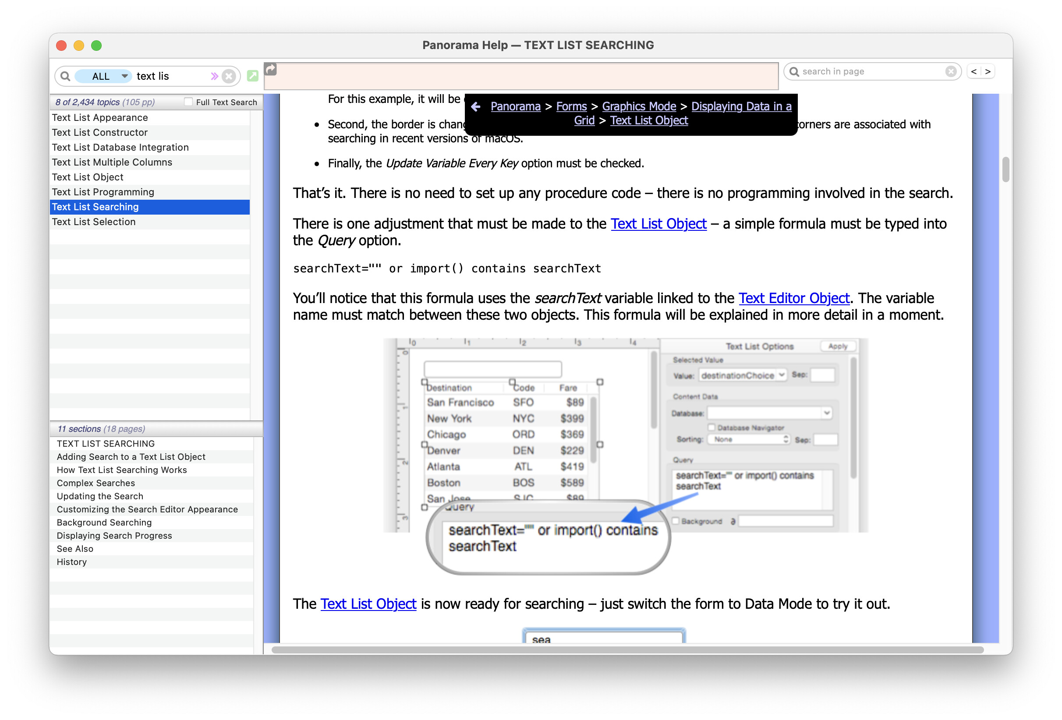Jump to Updating the Search section
The image size is (1062, 720).
pos(151,497)
